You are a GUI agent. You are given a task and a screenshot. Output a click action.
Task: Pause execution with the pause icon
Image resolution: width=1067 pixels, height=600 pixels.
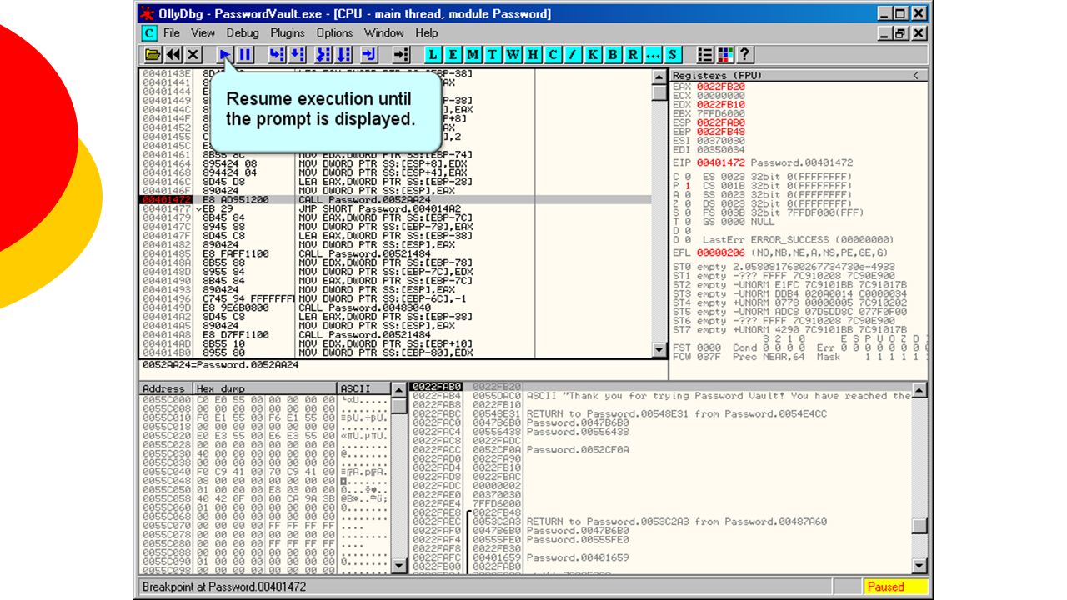[x=245, y=55]
